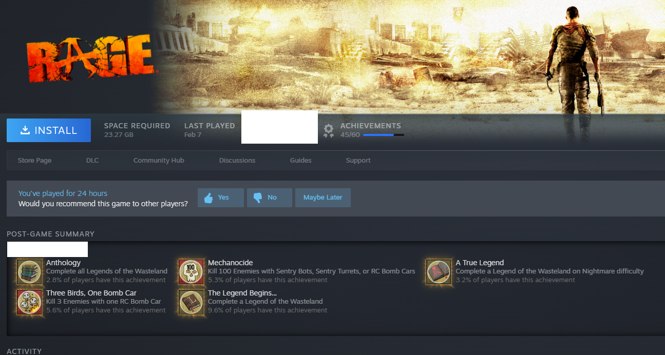This screenshot has width=665, height=355.
Task: Select the A True Legend title
Action: tap(480, 263)
